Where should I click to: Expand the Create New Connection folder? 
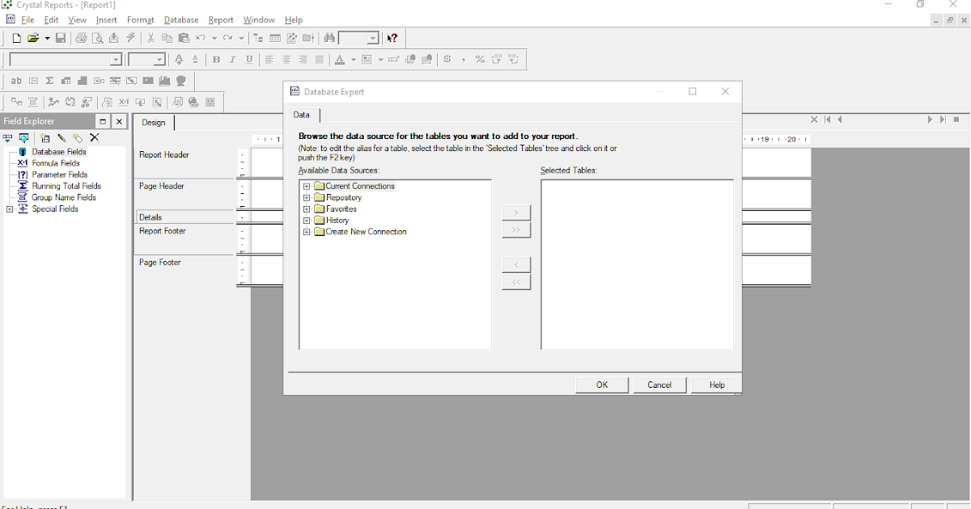(x=306, y=231)
